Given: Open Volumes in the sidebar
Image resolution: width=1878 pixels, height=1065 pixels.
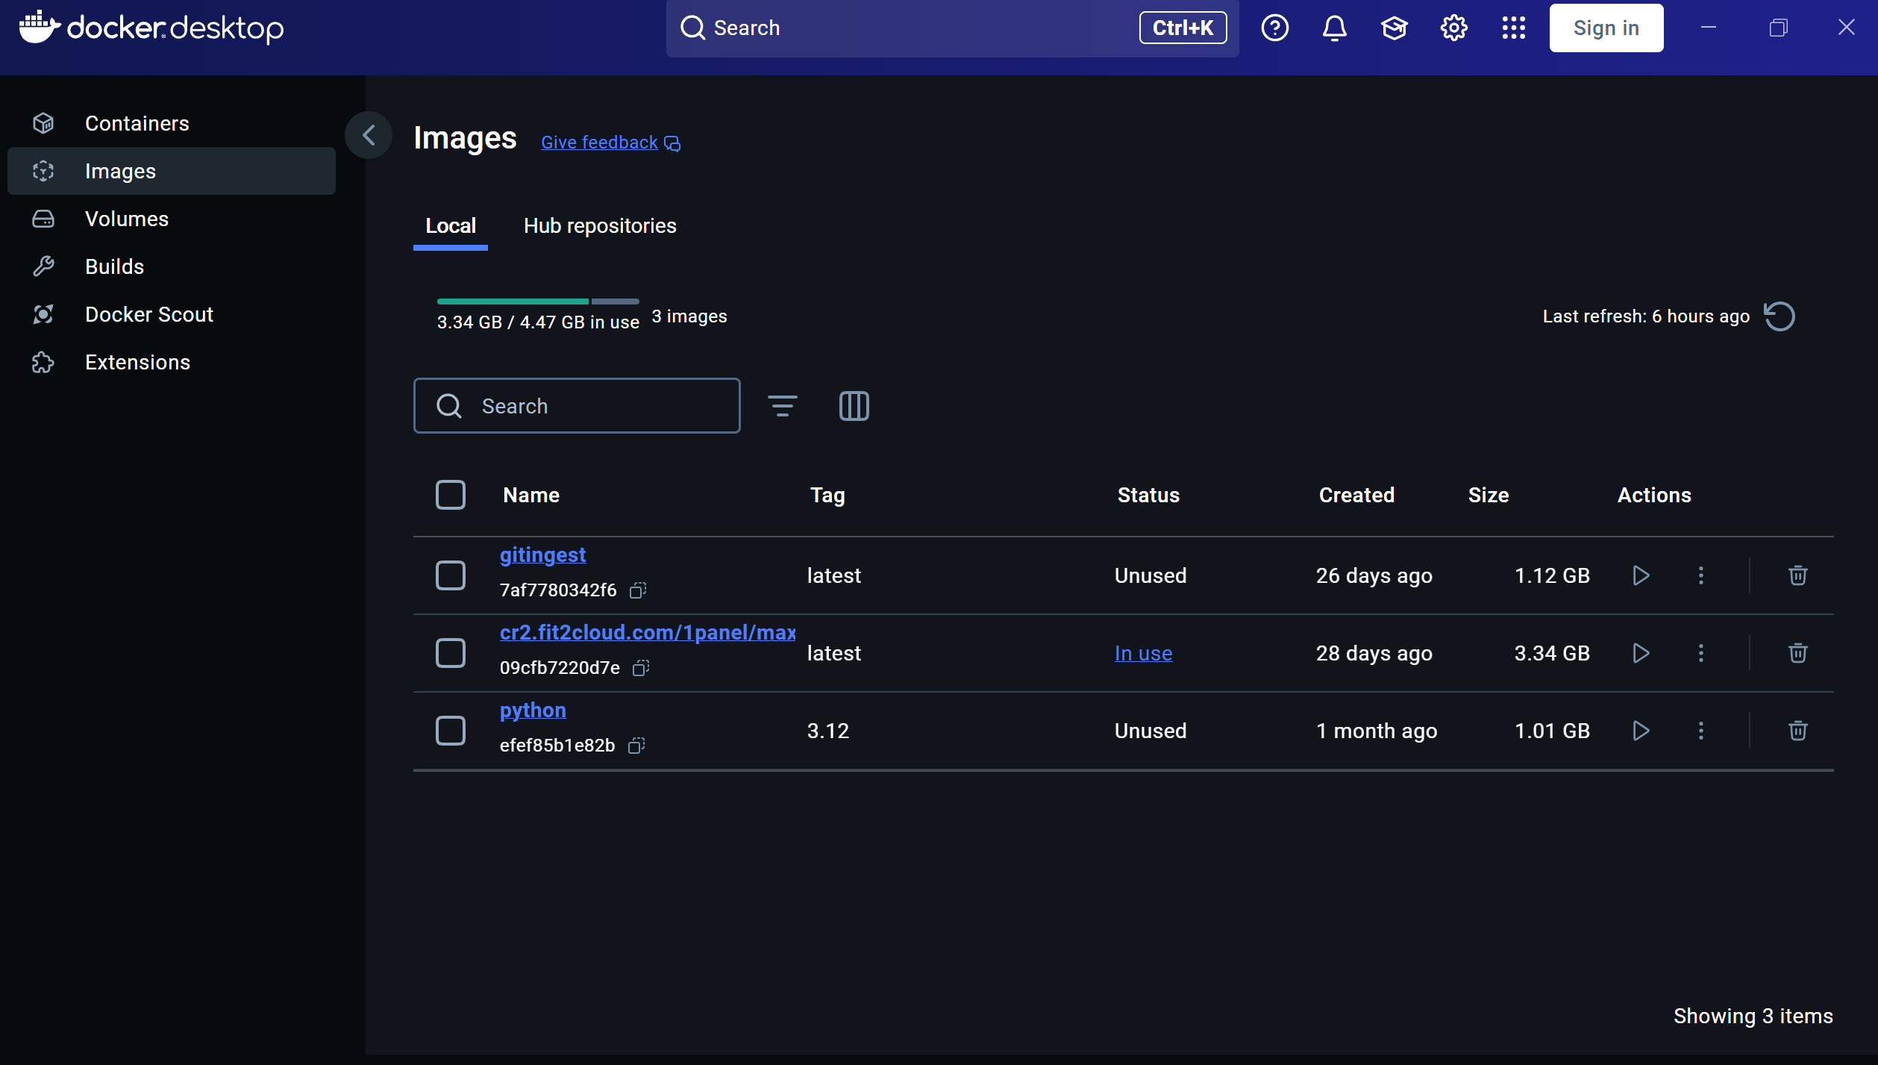Looking at the screenshot, I should (x=127, y=219).
